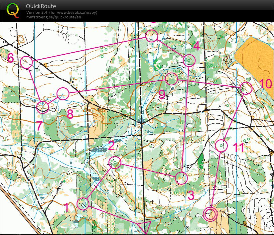Click the control circle for control 8

pos(63,94)
